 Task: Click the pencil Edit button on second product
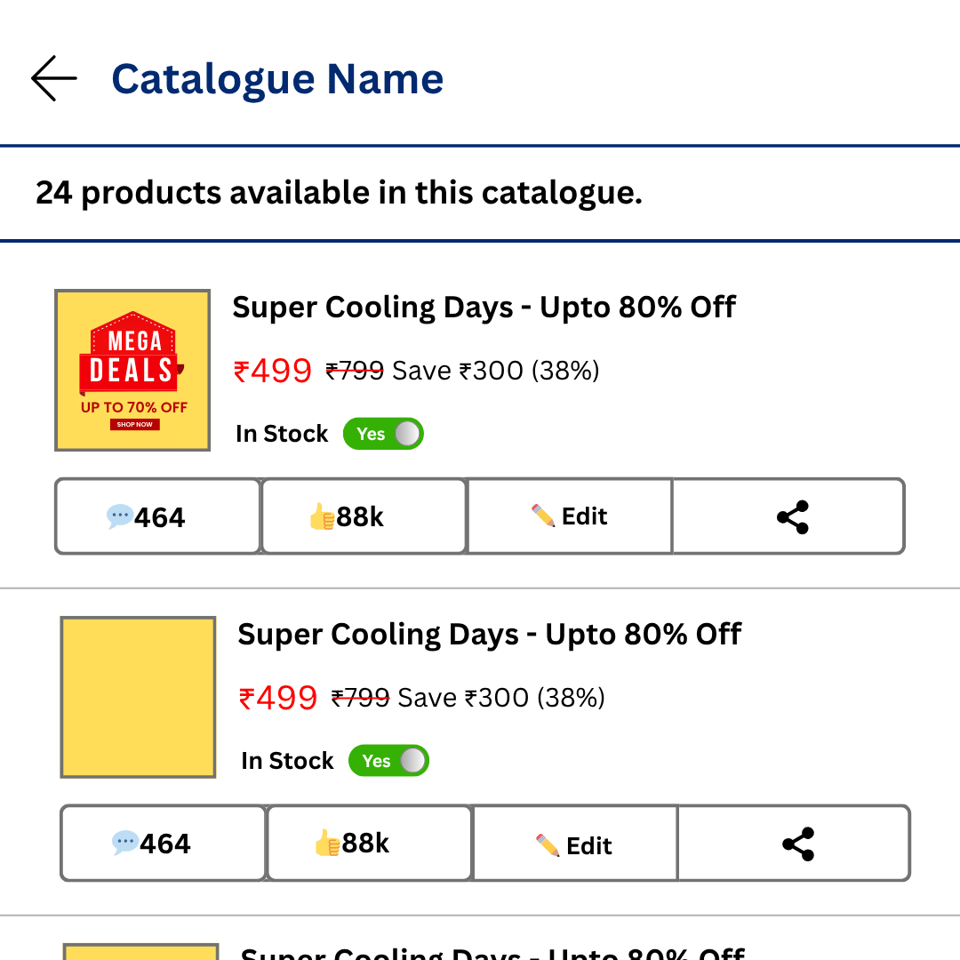[x=575, y=844]
